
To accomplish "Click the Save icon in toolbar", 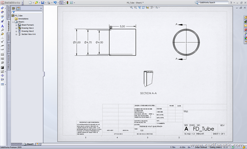I will coord(42,3).
